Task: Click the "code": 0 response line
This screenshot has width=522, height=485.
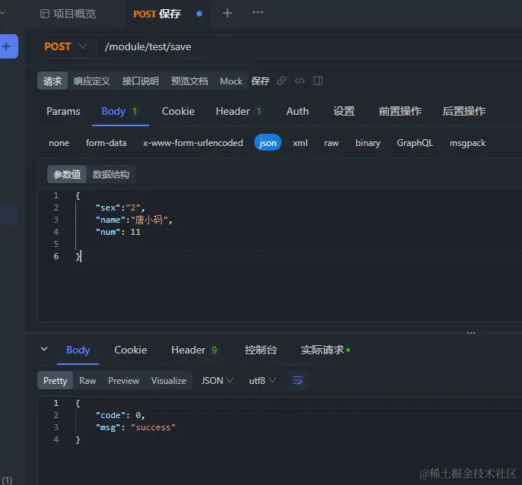Action: click(120, 415)
